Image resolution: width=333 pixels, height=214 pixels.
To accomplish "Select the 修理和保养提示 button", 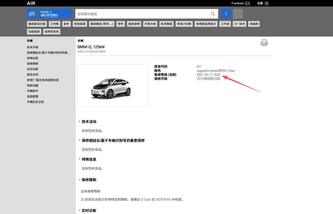I will click(x=206, y=24).
